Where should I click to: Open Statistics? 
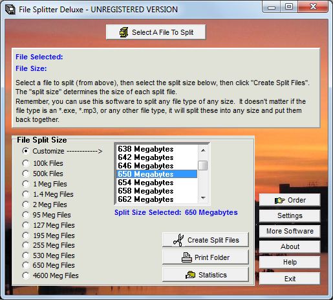[206, 275]
